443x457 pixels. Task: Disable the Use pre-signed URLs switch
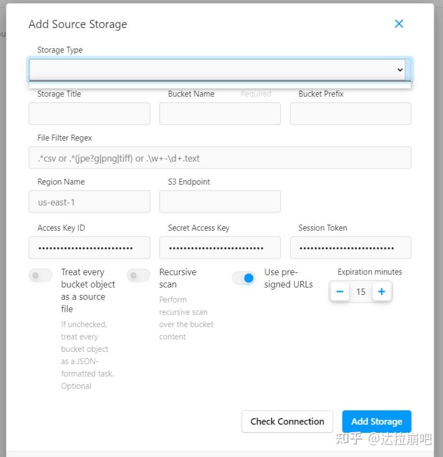(x=244, y=278)
